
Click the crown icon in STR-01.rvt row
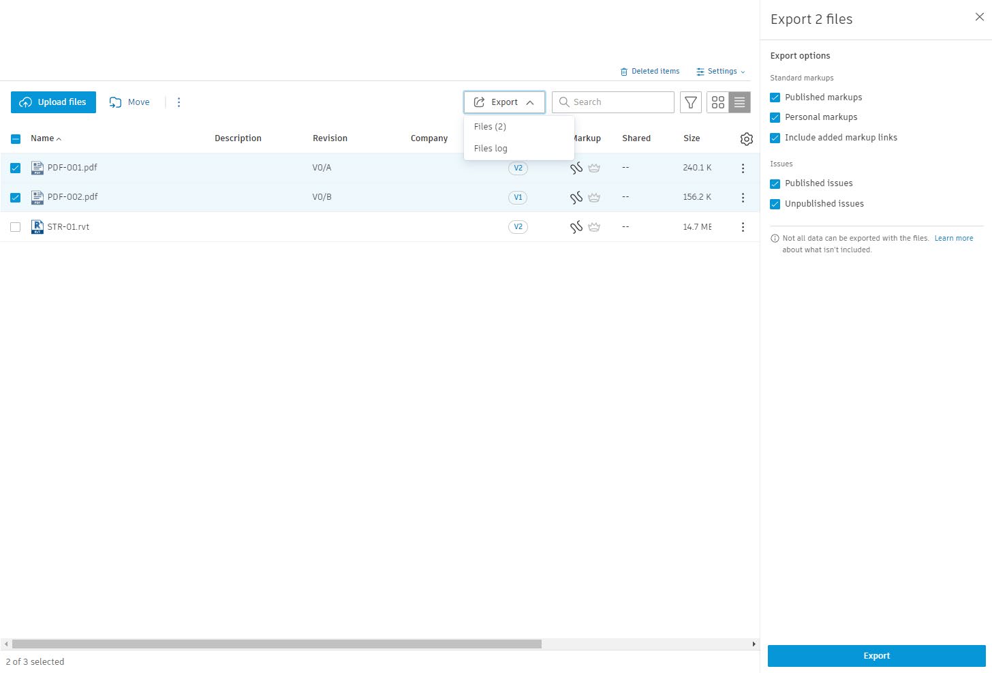[x=594, y=227]
